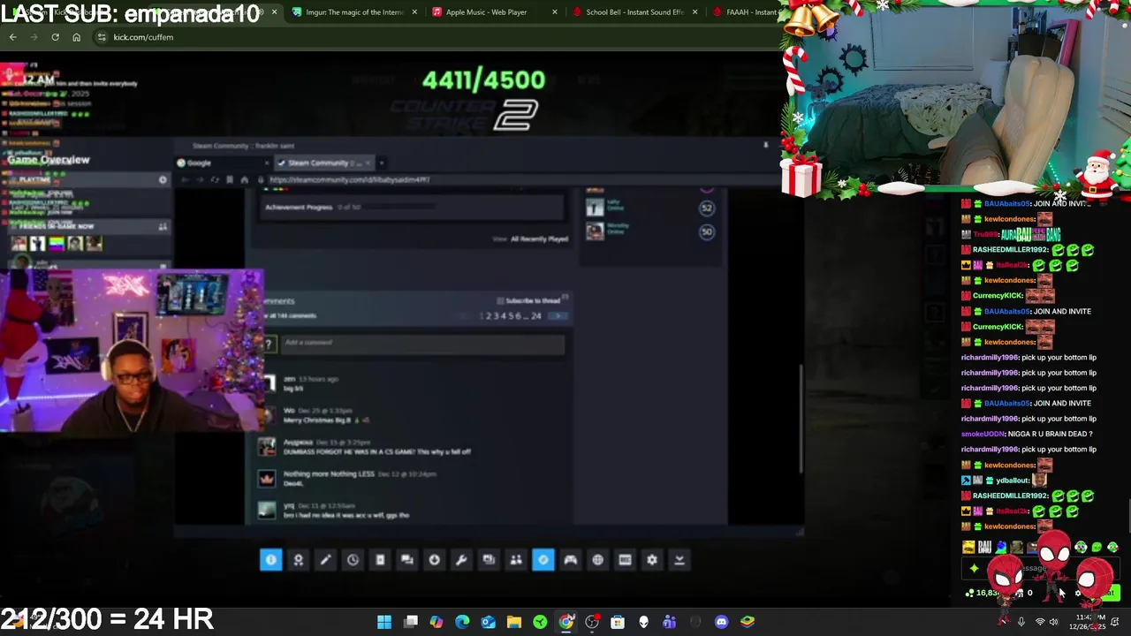Viewport: 1131px width, 636px height.
Task: Close the Apple Music tab
Action: tap(555, 12)
